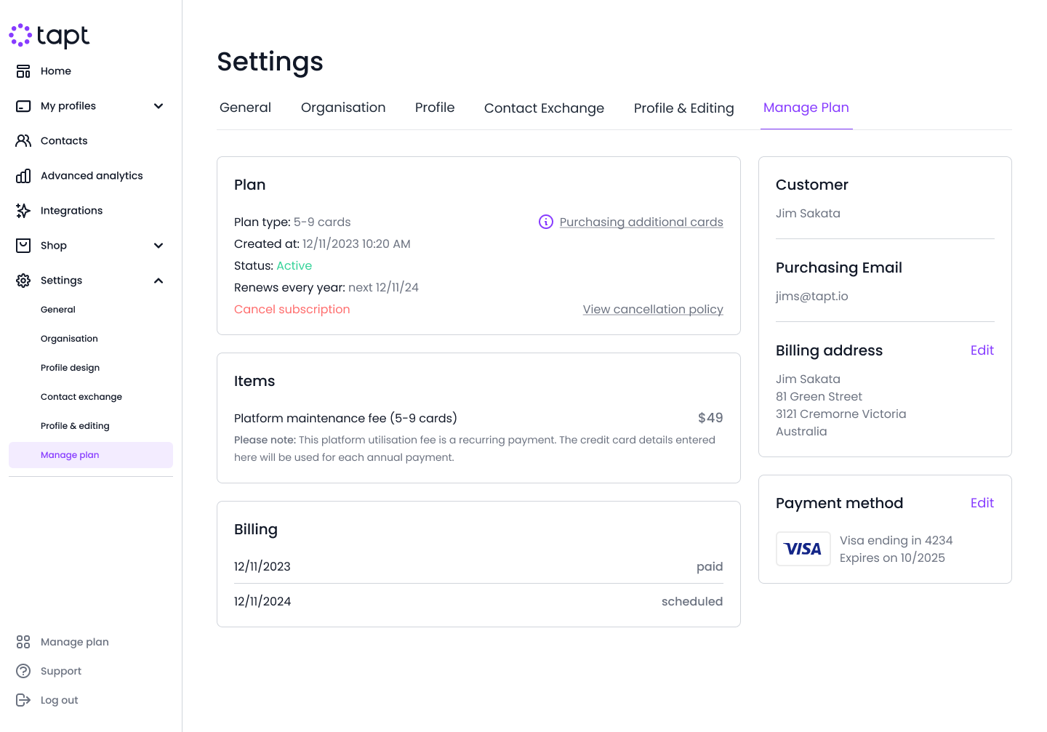
Task: Click the tapt logo
Action: pos(49,36)
